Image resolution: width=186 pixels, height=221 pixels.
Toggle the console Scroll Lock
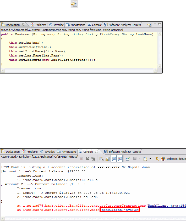[x=107, y=159]
